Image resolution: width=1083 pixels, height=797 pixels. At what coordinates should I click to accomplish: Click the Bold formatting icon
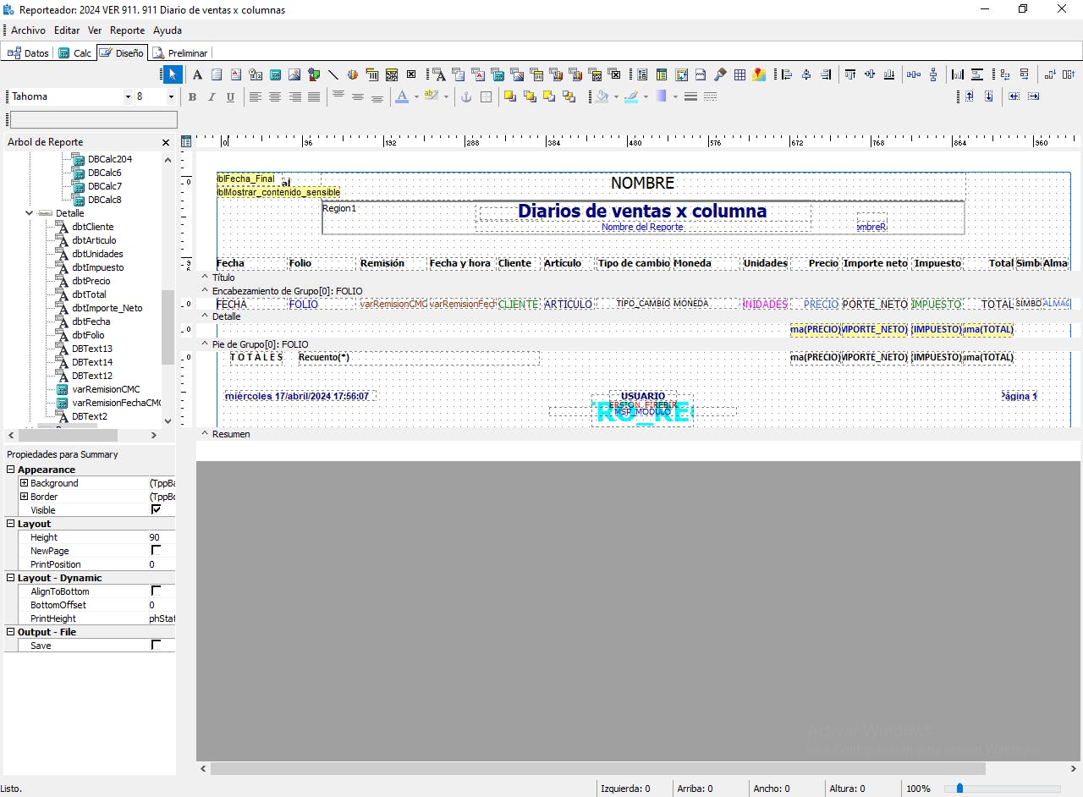192,97
